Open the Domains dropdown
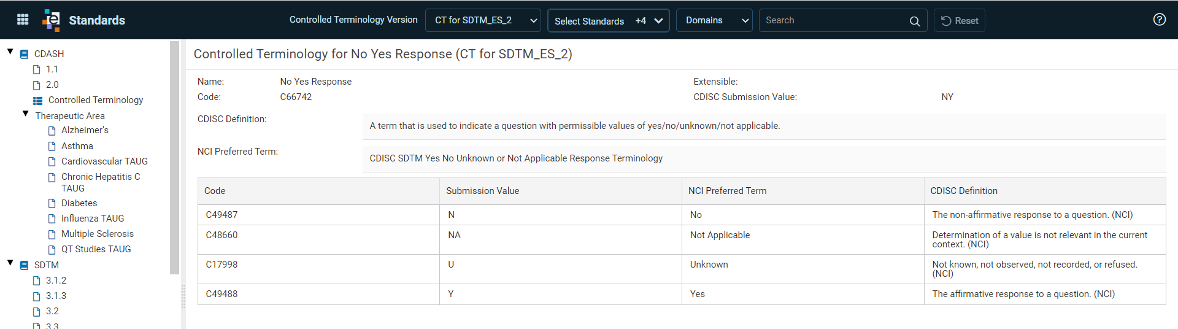 (x=714, y=20)
